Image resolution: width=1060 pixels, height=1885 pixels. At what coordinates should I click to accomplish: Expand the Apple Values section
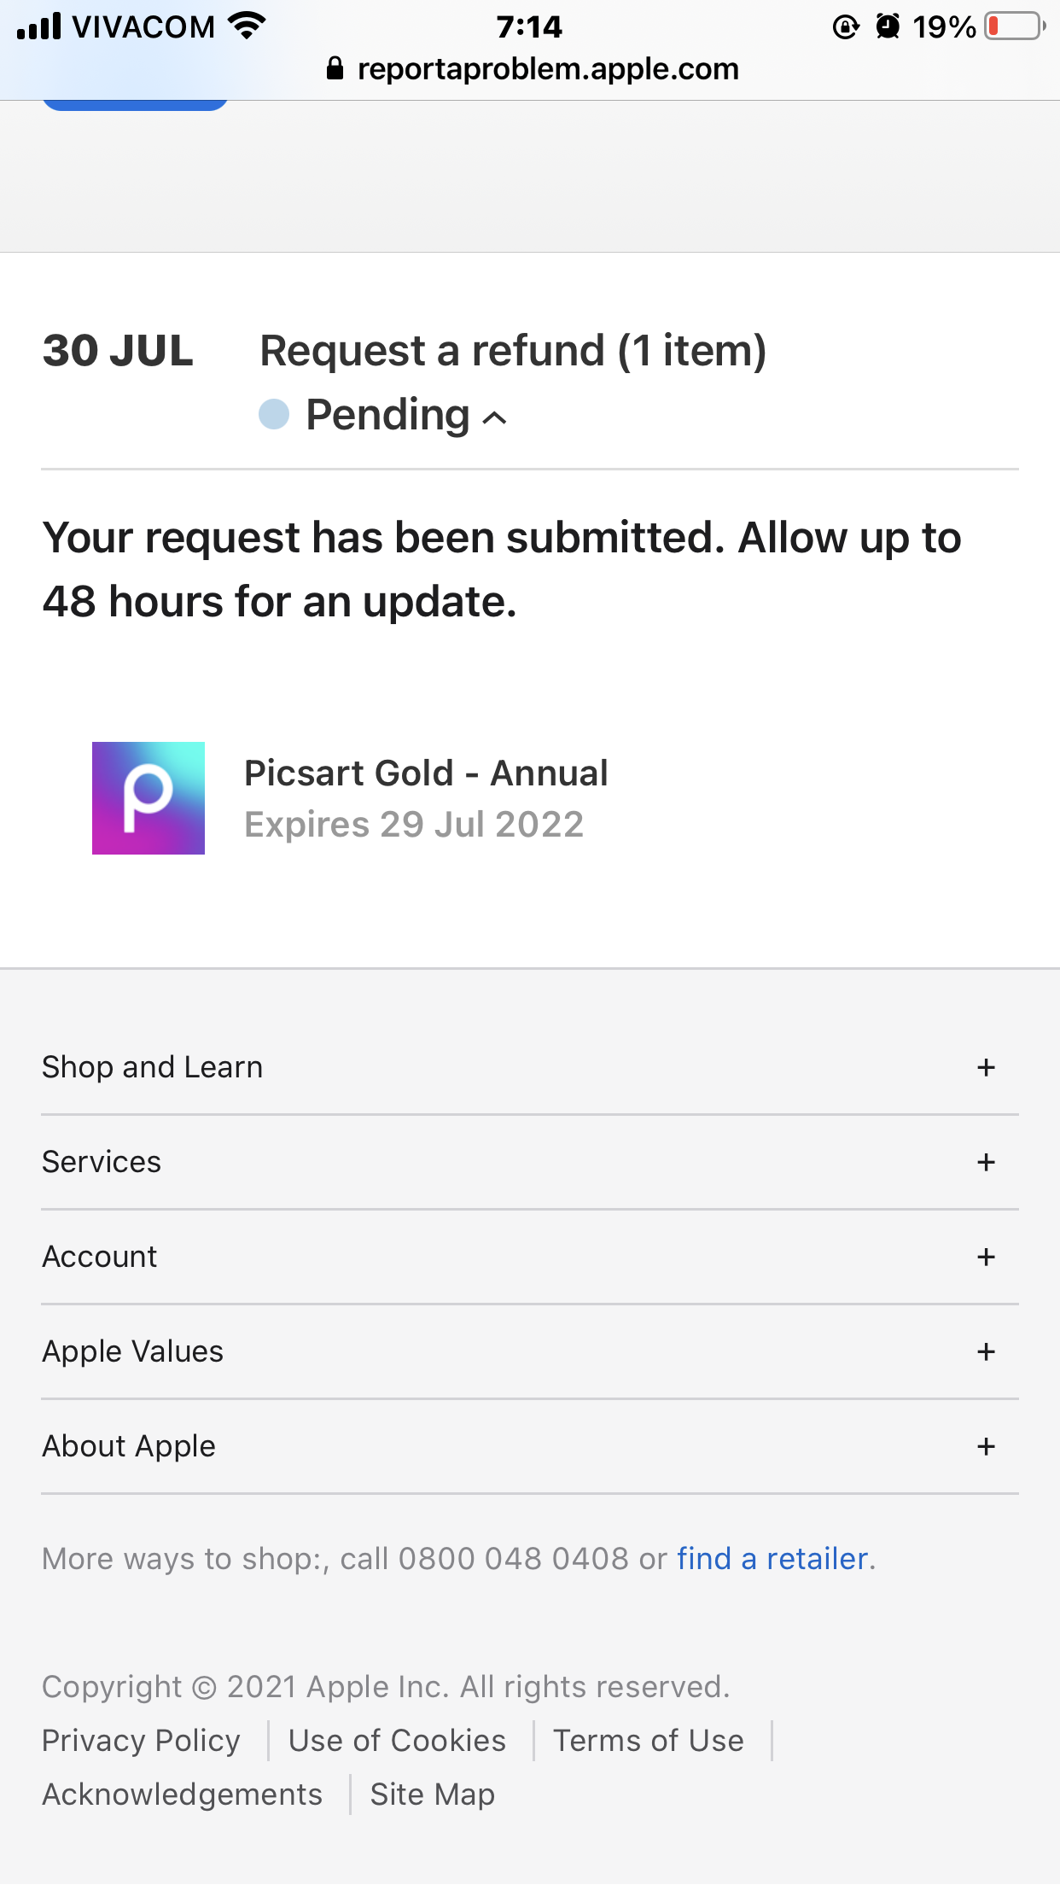click(x=986, y=1351)
